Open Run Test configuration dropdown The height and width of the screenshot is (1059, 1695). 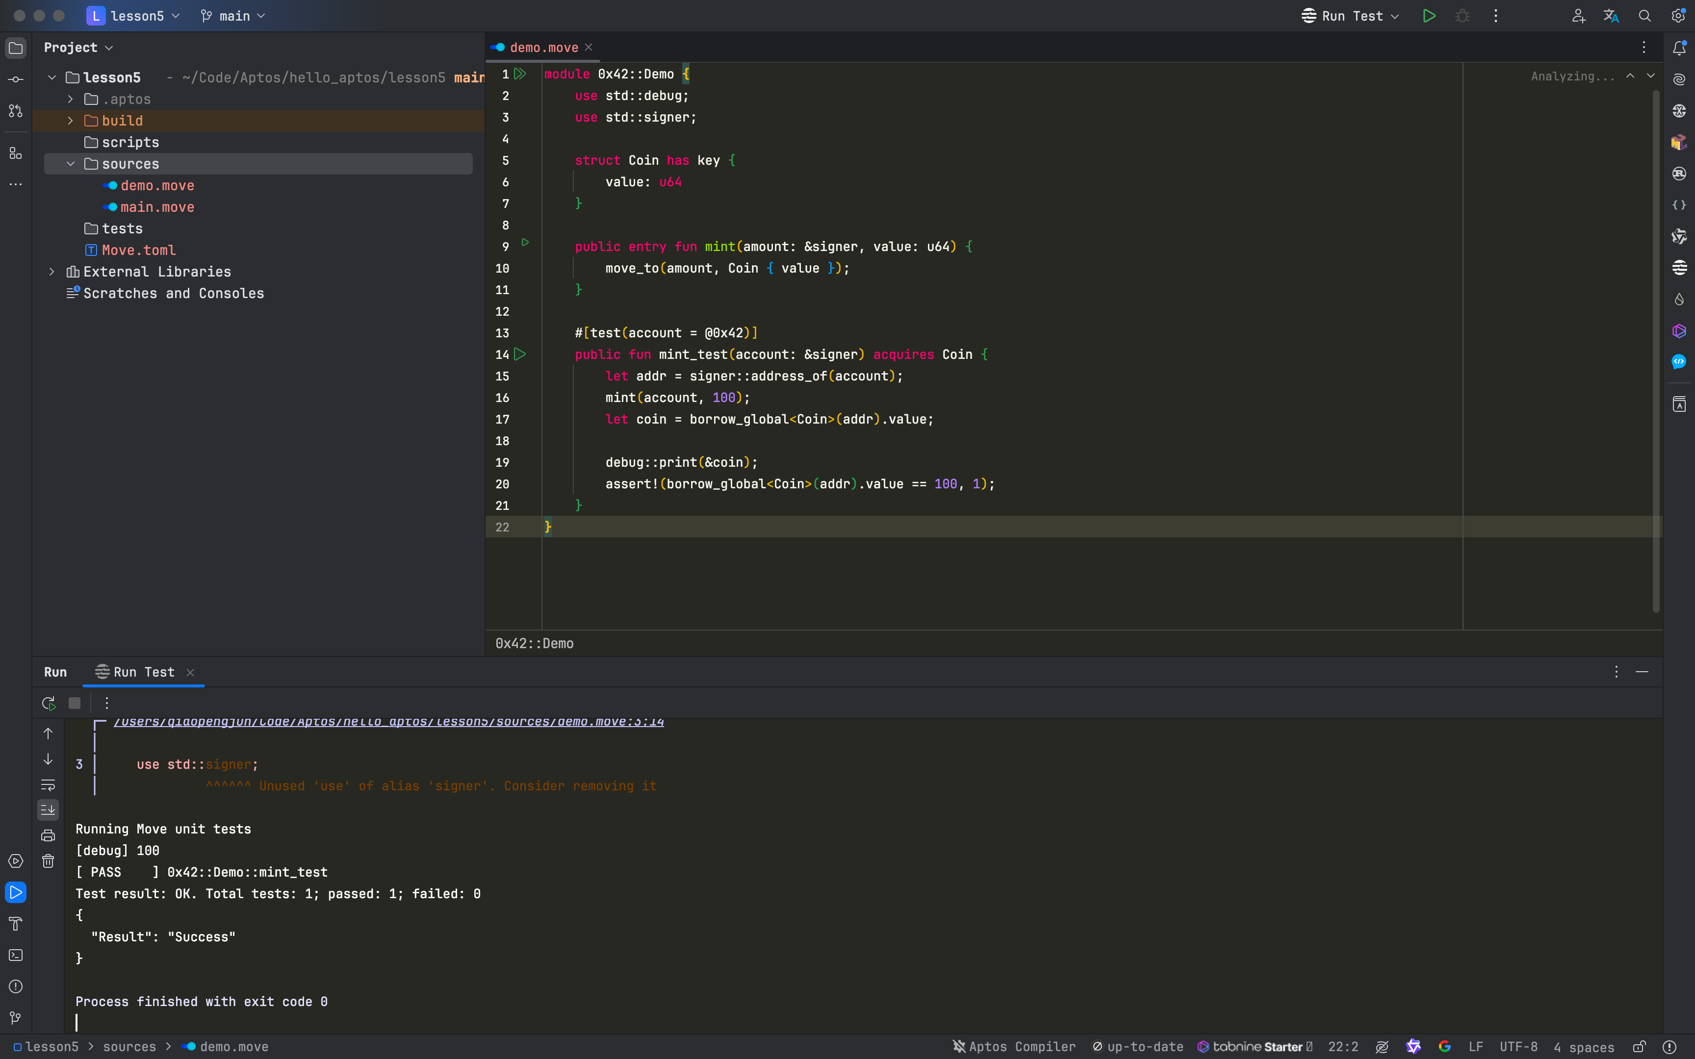pyautogui.click(x=1350, y=15)
